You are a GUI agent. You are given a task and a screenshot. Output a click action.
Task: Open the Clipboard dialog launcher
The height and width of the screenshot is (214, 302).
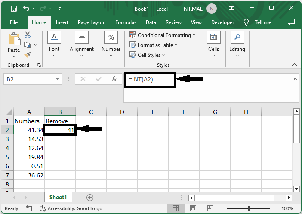coord(39,65)
